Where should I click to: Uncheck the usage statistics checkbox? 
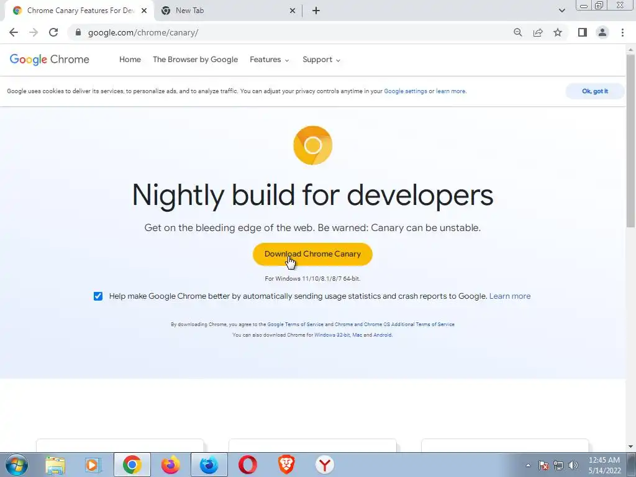98,296
